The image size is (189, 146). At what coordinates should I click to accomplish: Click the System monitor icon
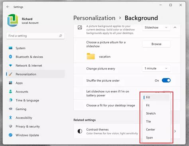(10, 48)
